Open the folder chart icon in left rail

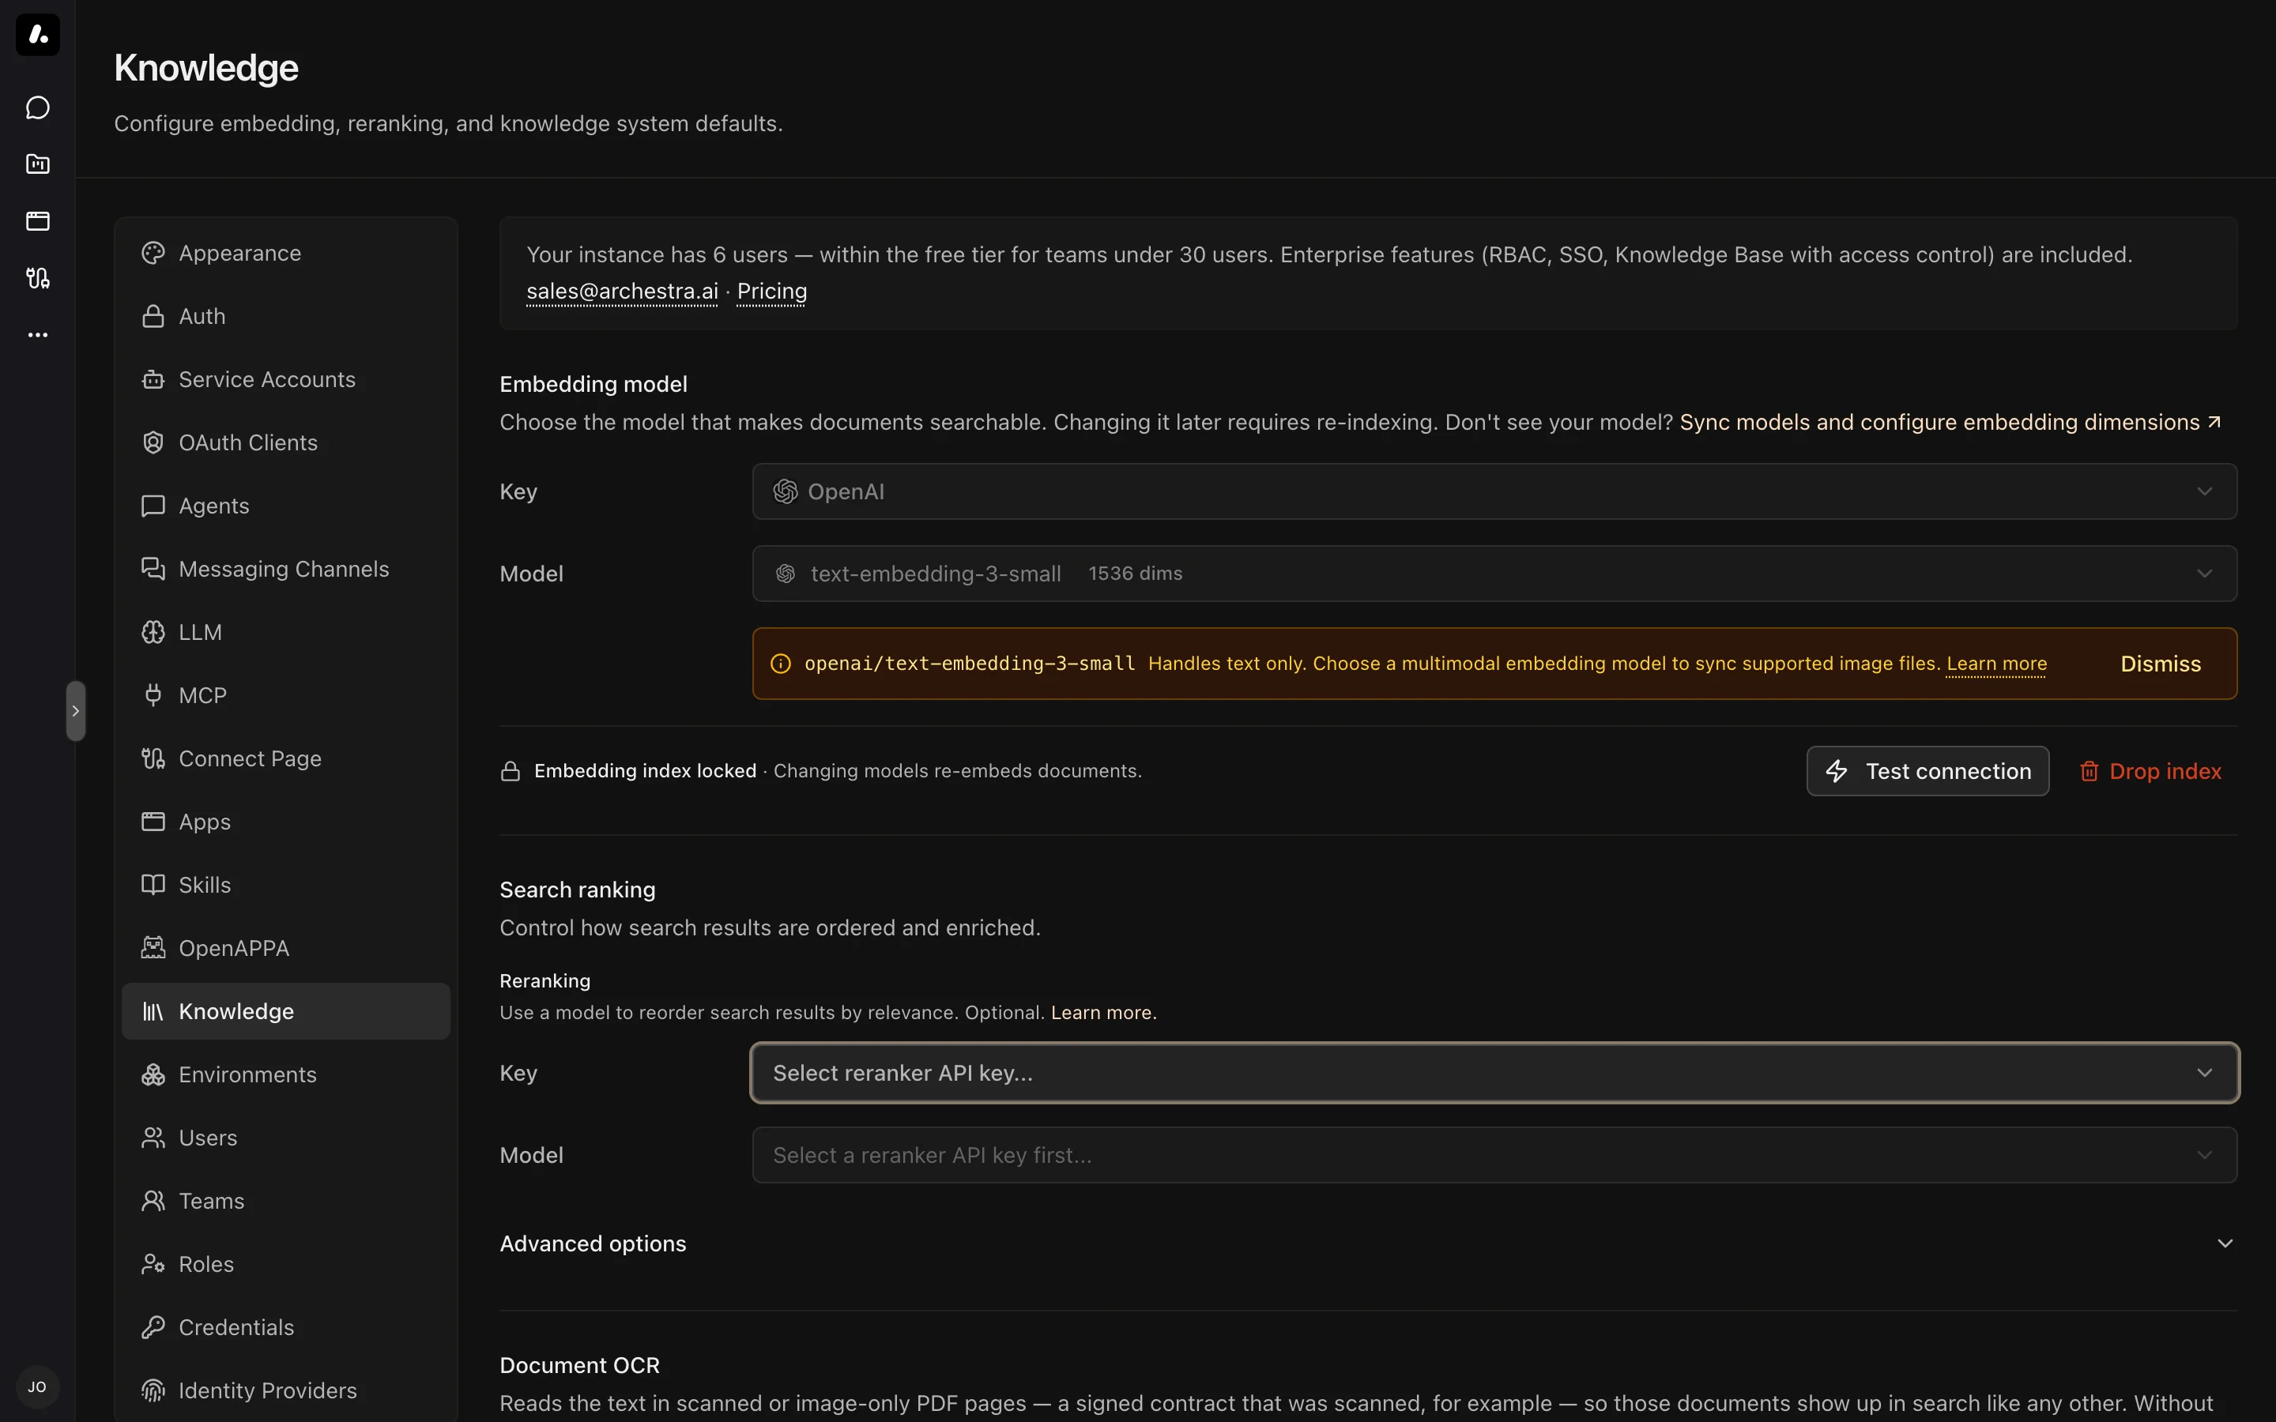pyautogui.click(x=38, y=164)
